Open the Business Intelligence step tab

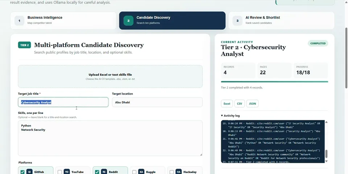tap(63, 20)
